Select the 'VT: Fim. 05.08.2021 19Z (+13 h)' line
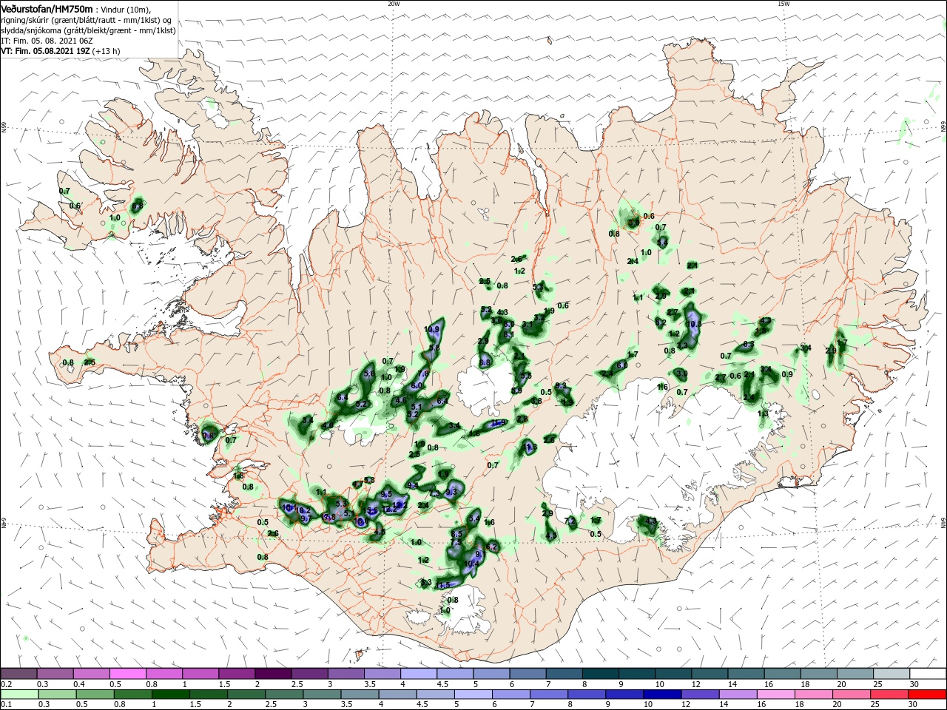 pos(60,51)
